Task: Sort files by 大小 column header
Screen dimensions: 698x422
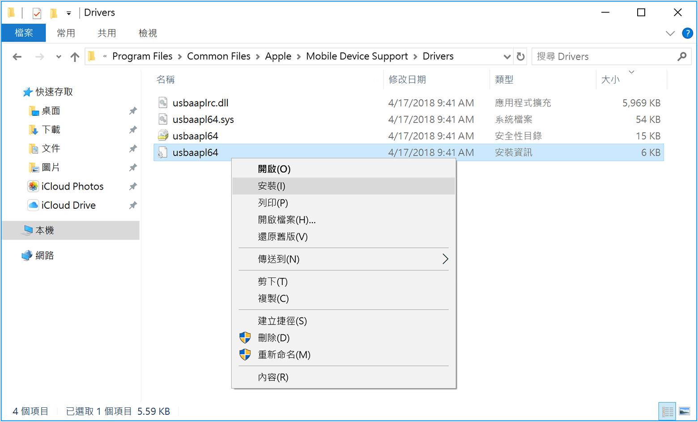Action: pos(631,80)
